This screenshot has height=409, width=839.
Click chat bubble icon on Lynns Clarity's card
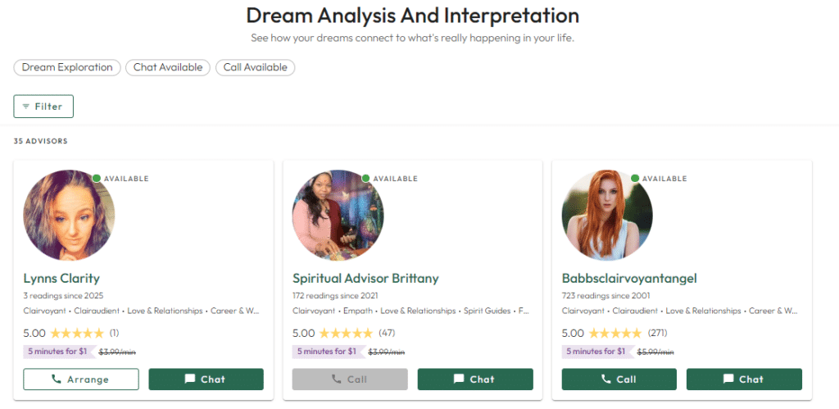coord(190,379)
